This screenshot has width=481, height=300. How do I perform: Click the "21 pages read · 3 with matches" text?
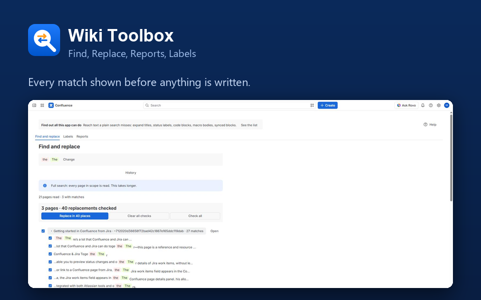pyautogui.click(x=61, y=197)
